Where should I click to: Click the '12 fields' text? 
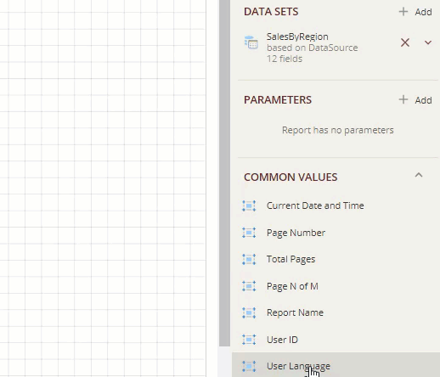coord(285,59)
